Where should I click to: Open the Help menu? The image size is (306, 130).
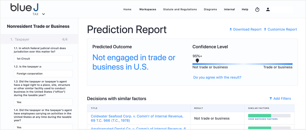tap(245, 9)
